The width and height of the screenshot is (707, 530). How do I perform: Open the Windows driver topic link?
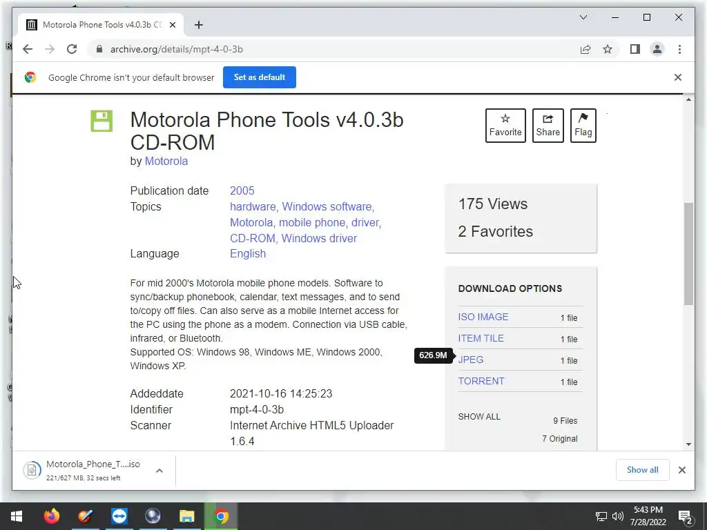(319, 238)
